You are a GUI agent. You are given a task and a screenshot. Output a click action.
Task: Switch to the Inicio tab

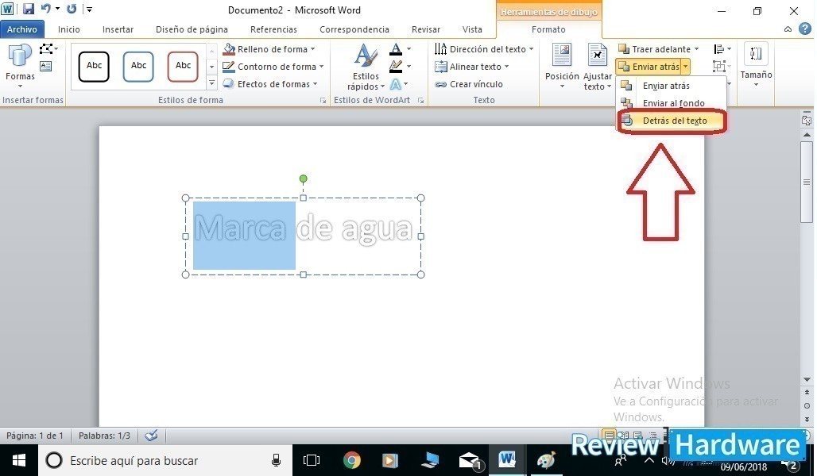click(x=69, y=29)
